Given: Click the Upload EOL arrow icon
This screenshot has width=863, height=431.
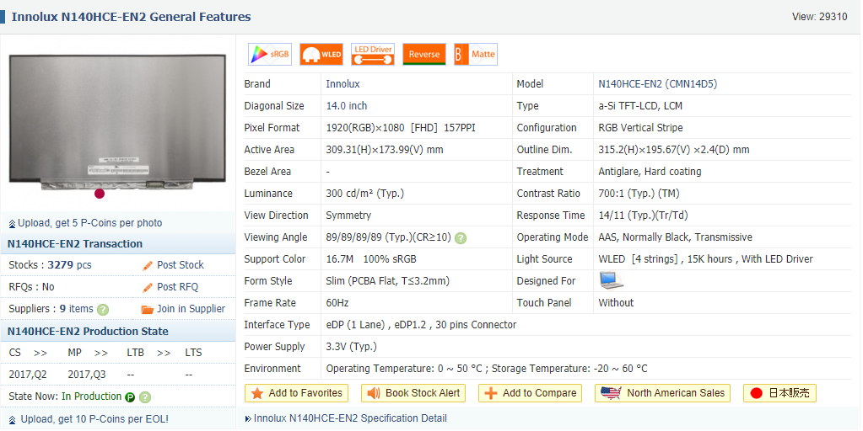Looking at the screenshot, I should click(x=12, y=420).
